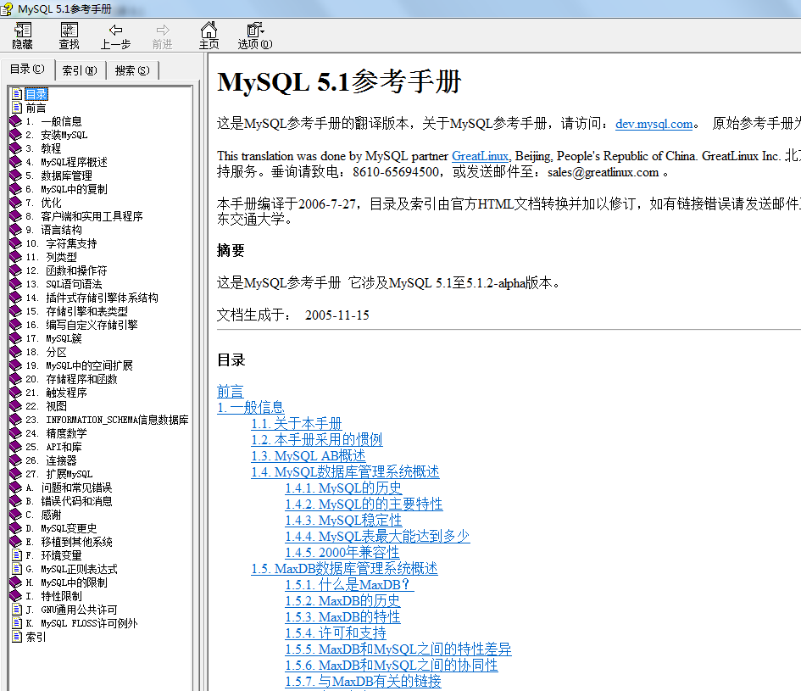This screenshot has width=801, height=691.
Task: Click the 隐藏 (Hide) toolbar icon
Action: tap(23, 36)
